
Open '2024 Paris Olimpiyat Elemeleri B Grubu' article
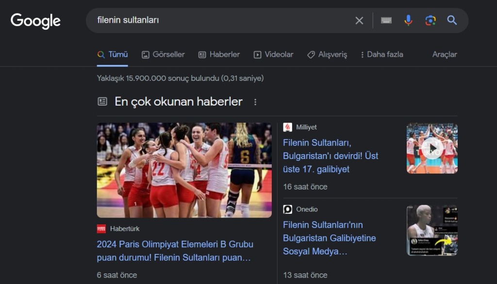point(175,251)
